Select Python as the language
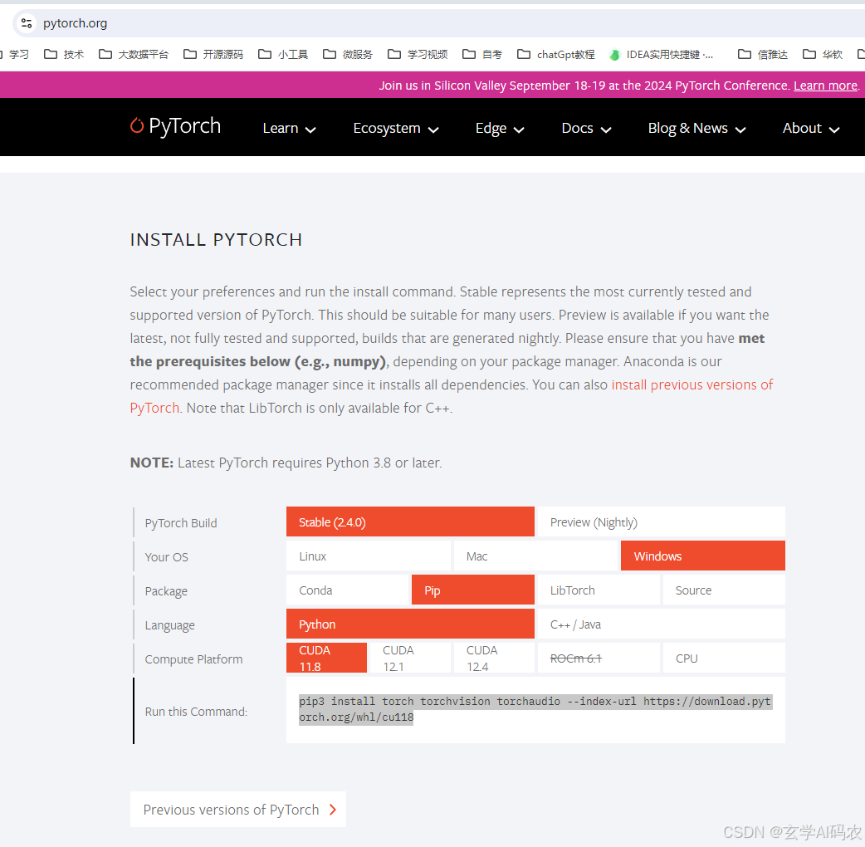The image size is (865, 847). point(410,624)
